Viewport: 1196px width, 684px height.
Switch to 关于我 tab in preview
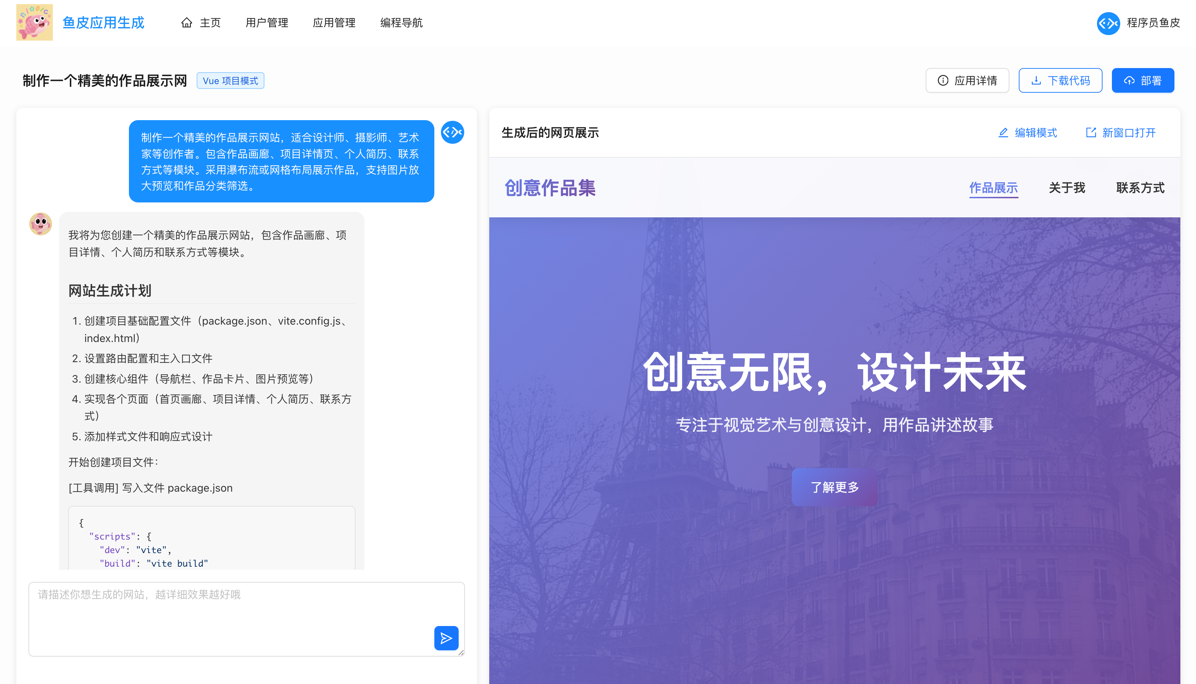click(x=1067, y=188)
